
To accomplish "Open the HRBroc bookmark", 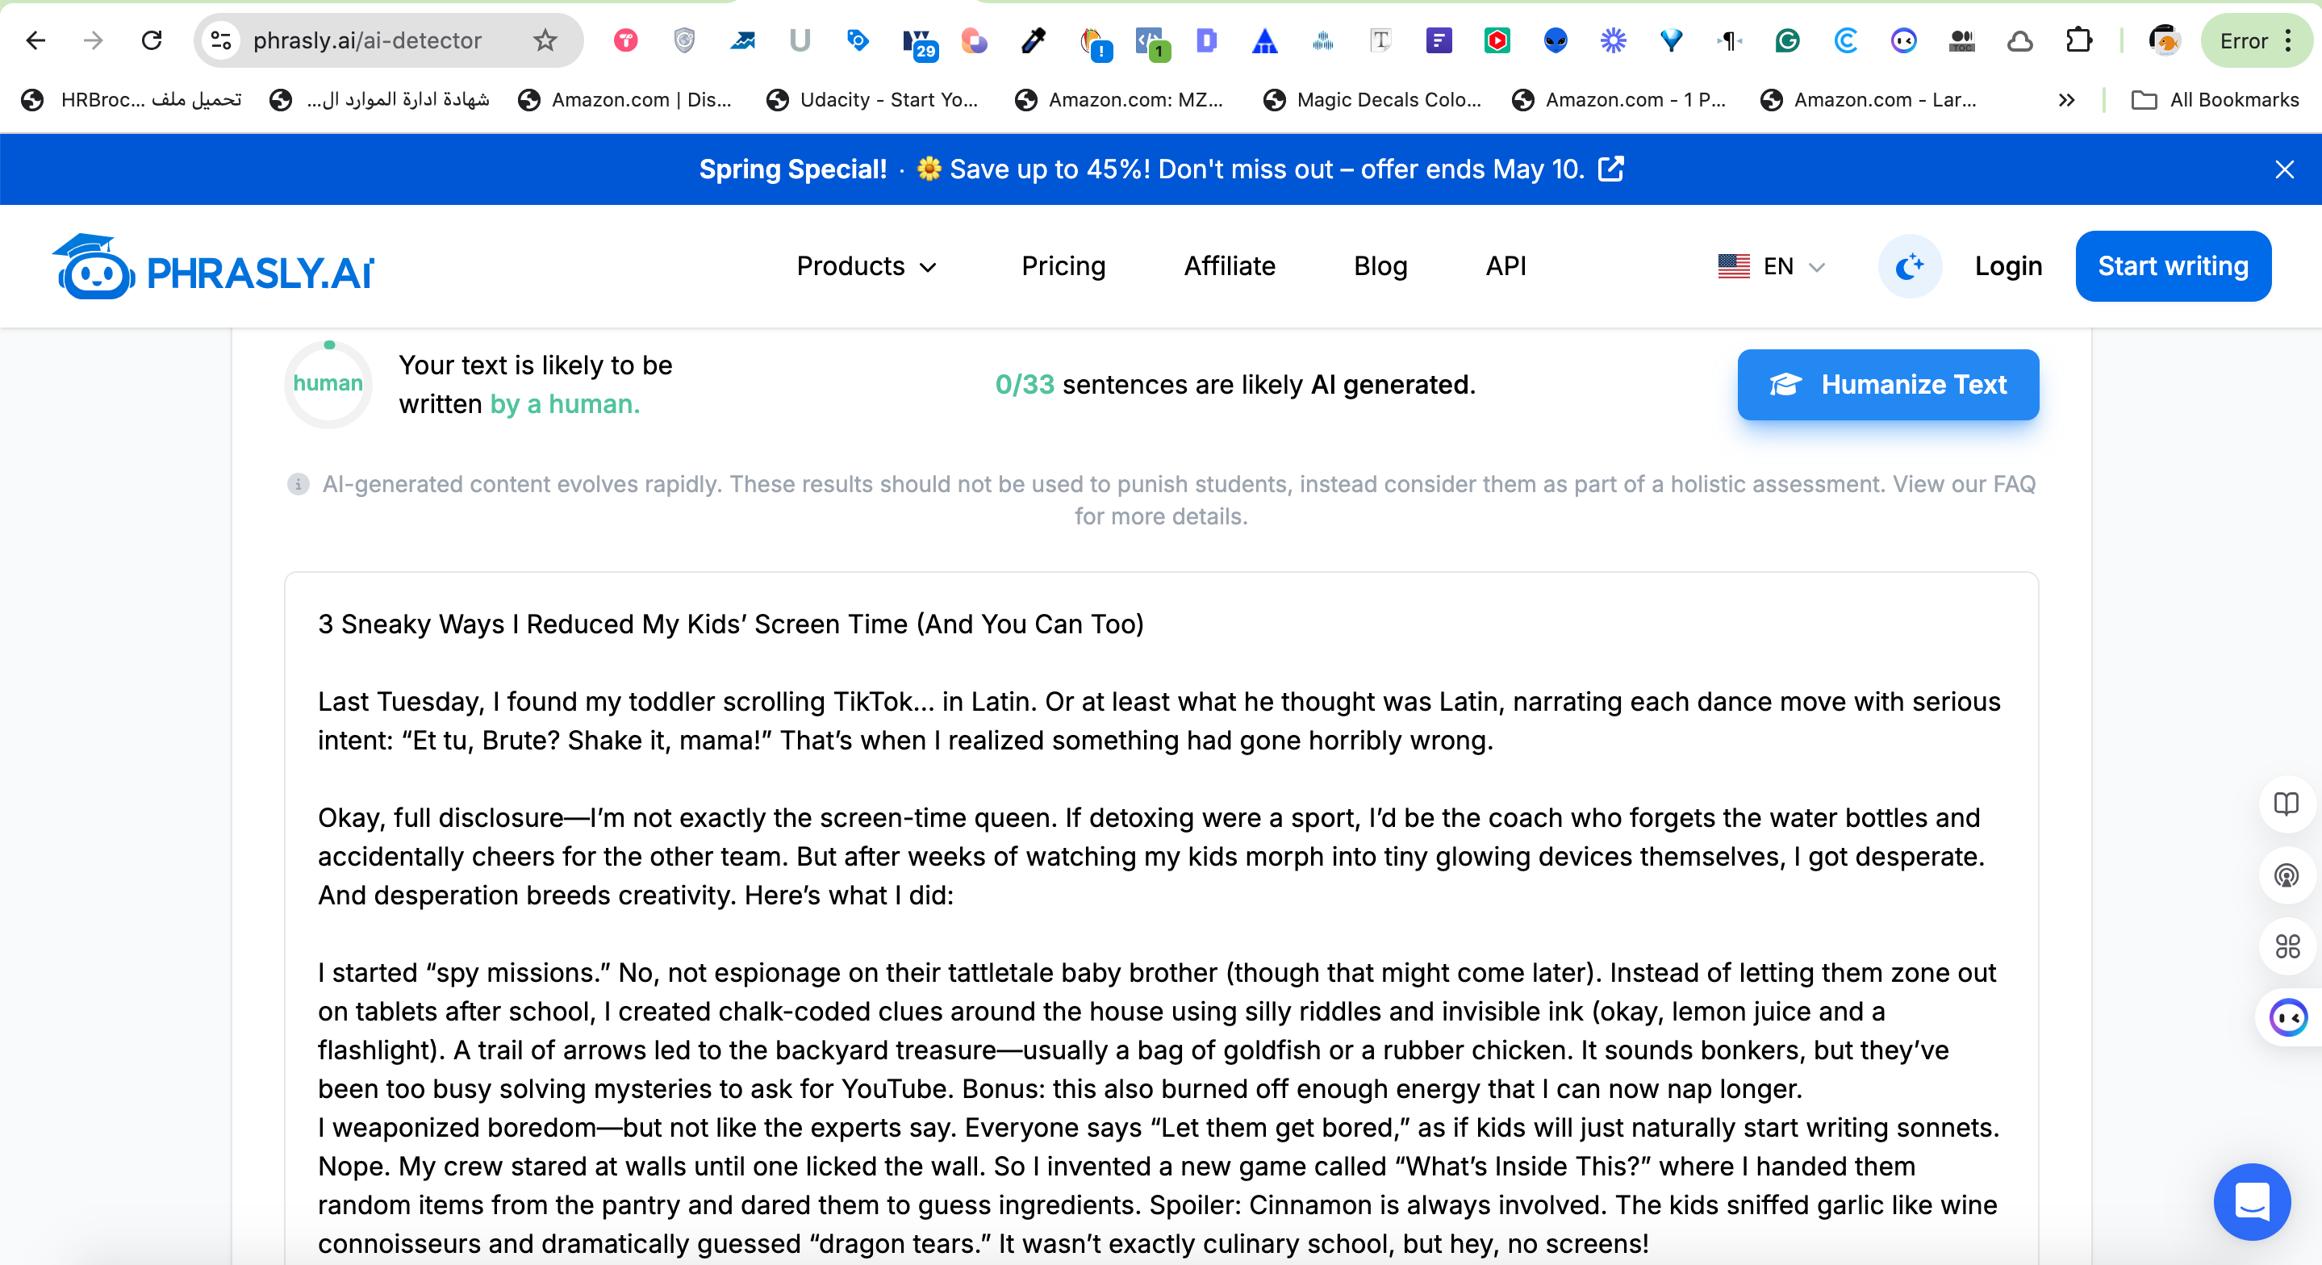I will 132,100.
